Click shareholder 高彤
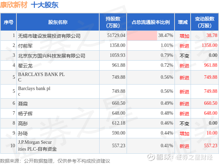219x164 pixels. coord(23,124)
